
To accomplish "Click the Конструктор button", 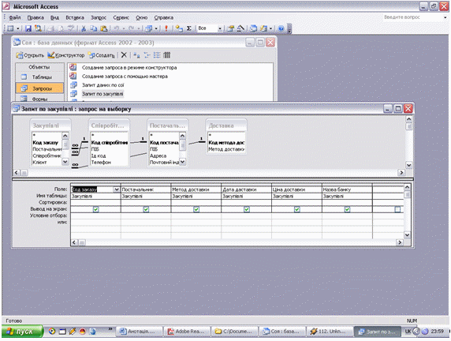I will click(x=66, y=55).
